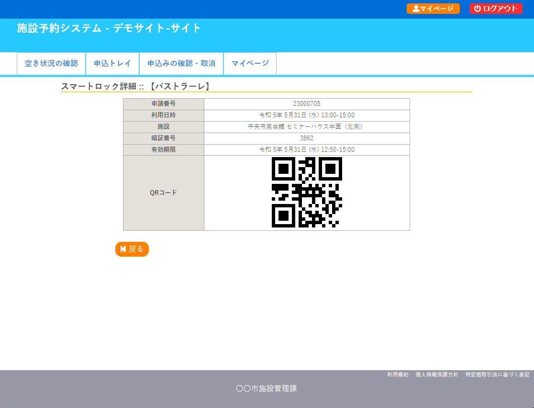Open the 申込トレイ tab

tap(112, 63)
